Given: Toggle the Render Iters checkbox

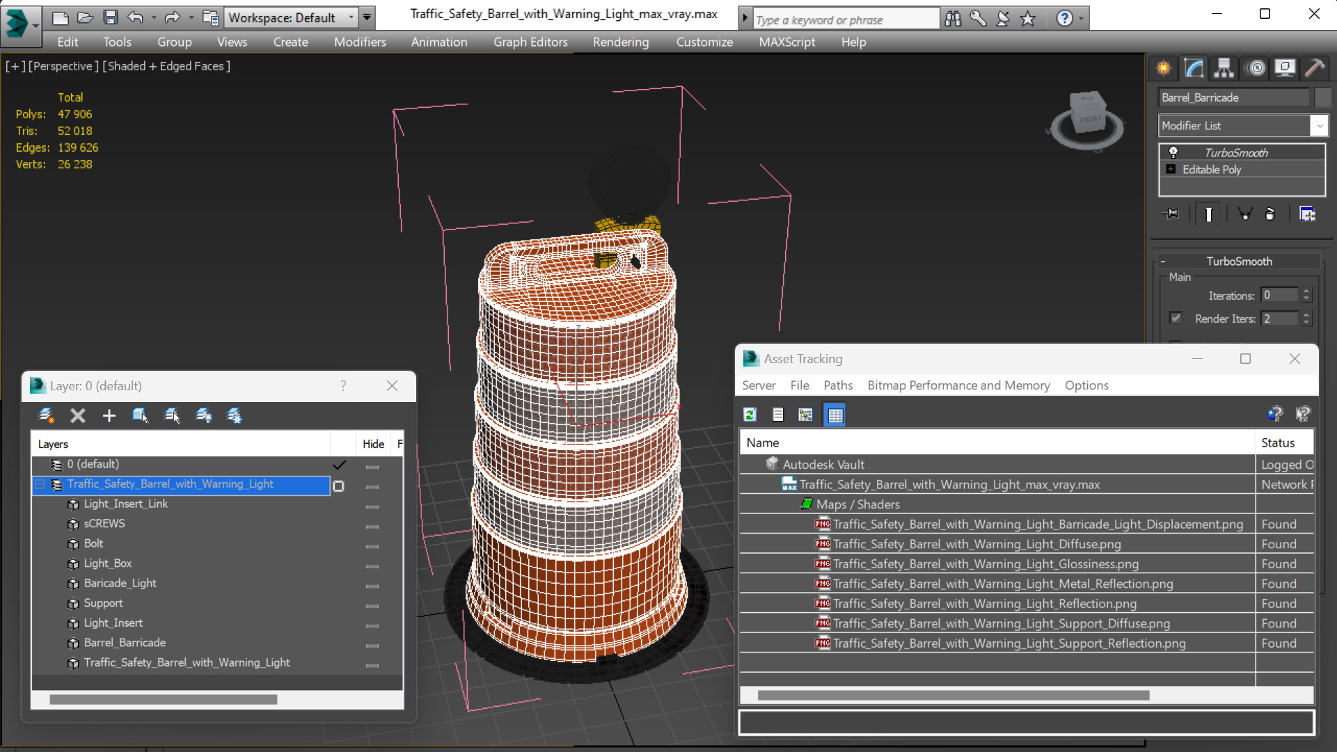Looking at the screenshot, I should pos(1176,318).
